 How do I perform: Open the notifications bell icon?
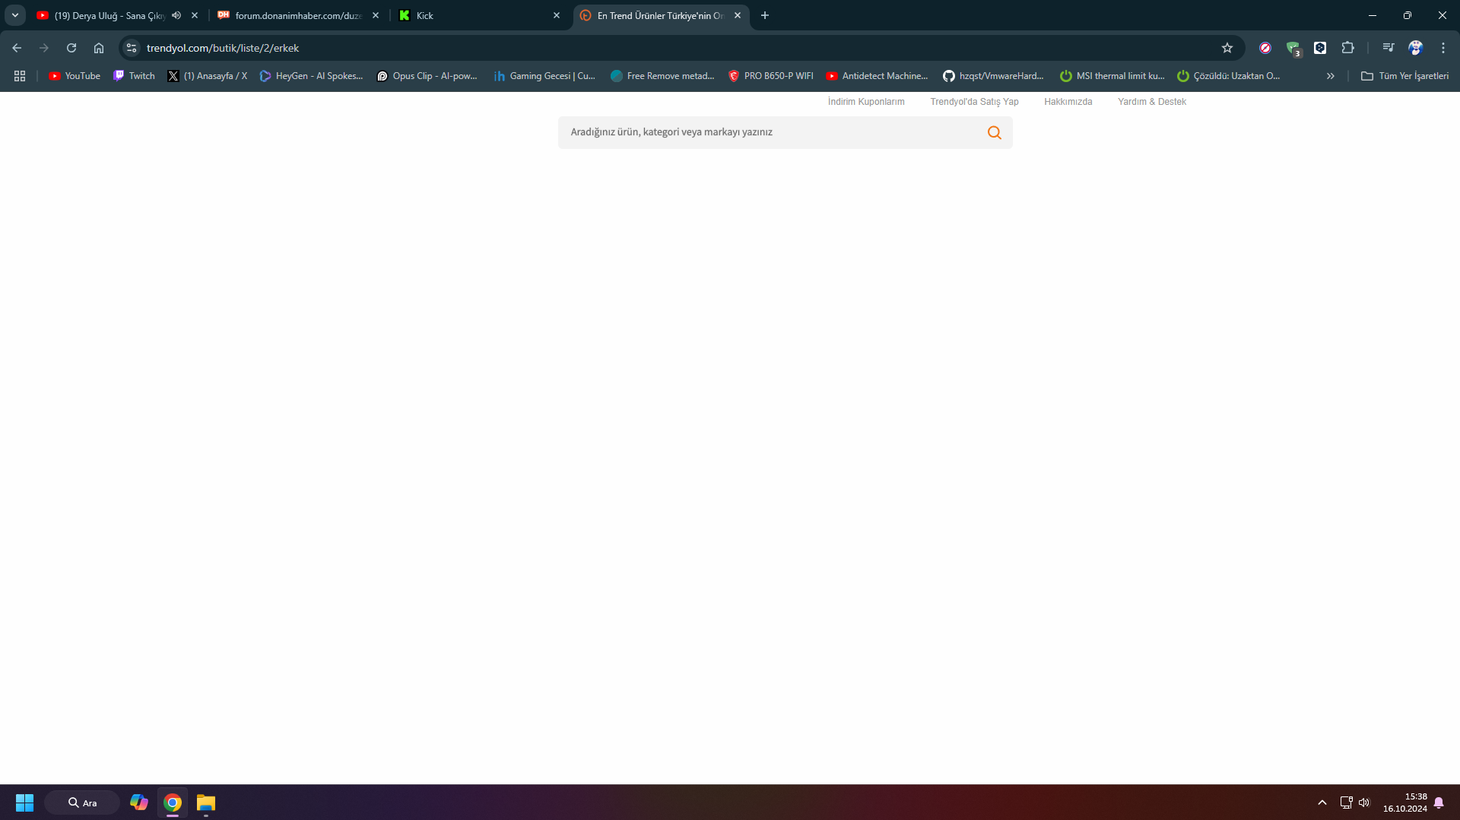click(x=1439, y=803)
